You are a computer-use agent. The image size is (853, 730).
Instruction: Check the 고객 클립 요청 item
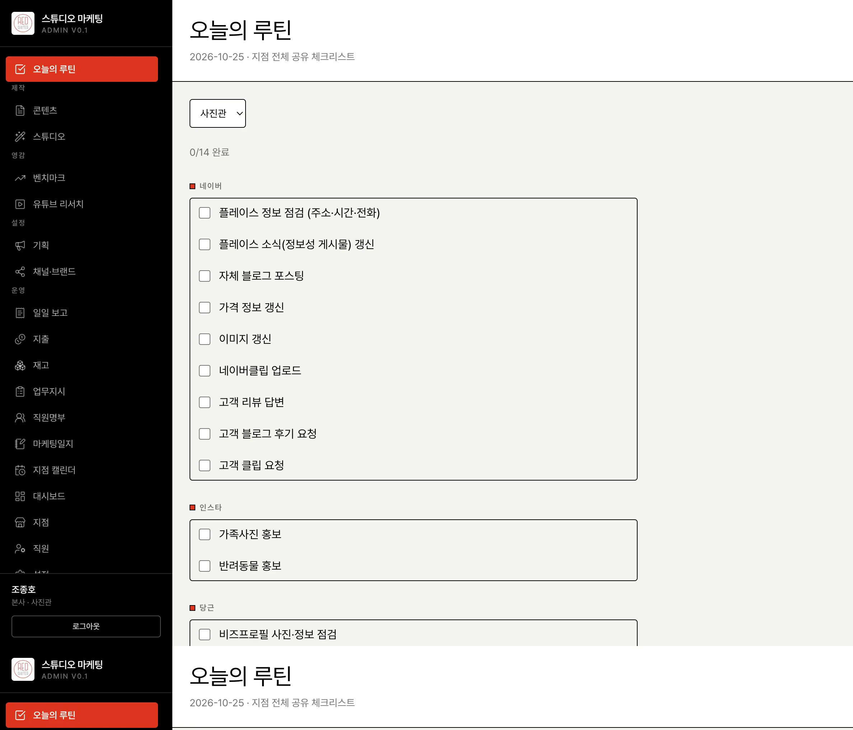coord(205,465)
